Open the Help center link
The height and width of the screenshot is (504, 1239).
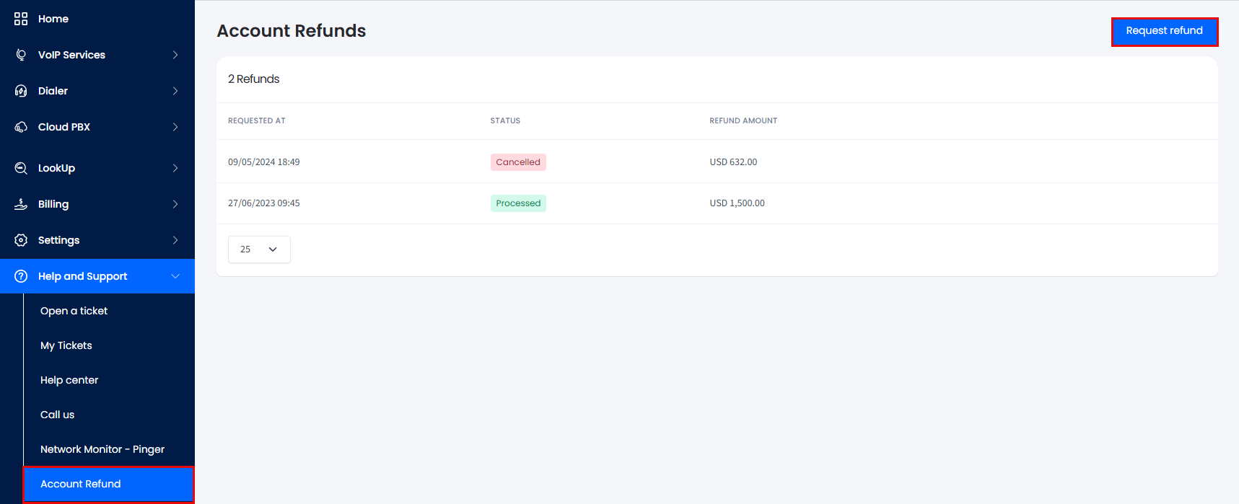(69, 380)
